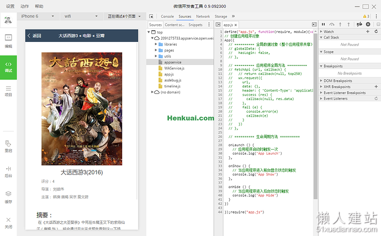Step into next function call
This screenshot has width=381, height=236.
click(x=340, y=24)
